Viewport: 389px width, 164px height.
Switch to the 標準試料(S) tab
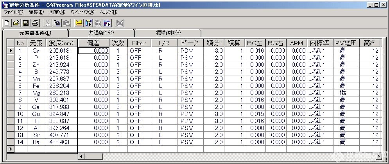(168, 33)
